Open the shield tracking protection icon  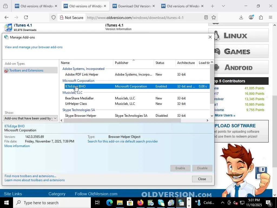point(54,17)
